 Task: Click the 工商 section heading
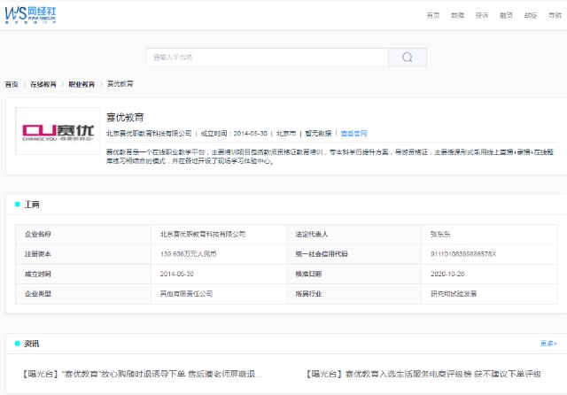(32, 205)
